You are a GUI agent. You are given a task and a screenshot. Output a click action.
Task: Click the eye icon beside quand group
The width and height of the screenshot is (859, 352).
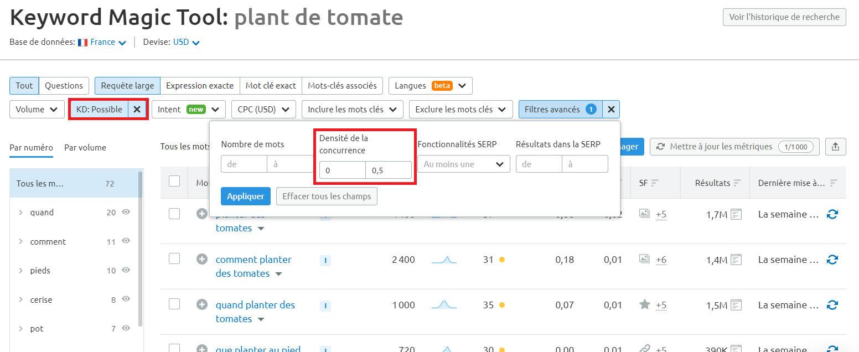(126, 212)
